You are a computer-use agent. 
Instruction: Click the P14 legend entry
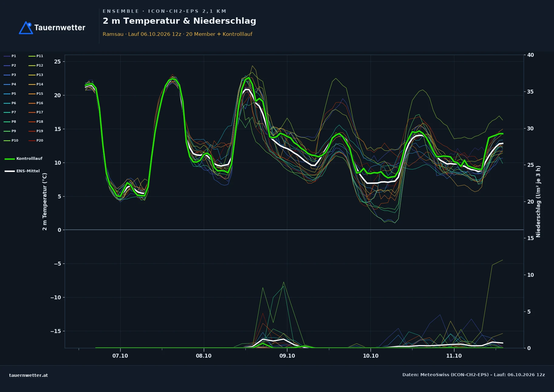coord(36,84)
